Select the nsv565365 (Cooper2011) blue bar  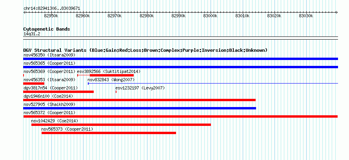(x=180, y=67)
